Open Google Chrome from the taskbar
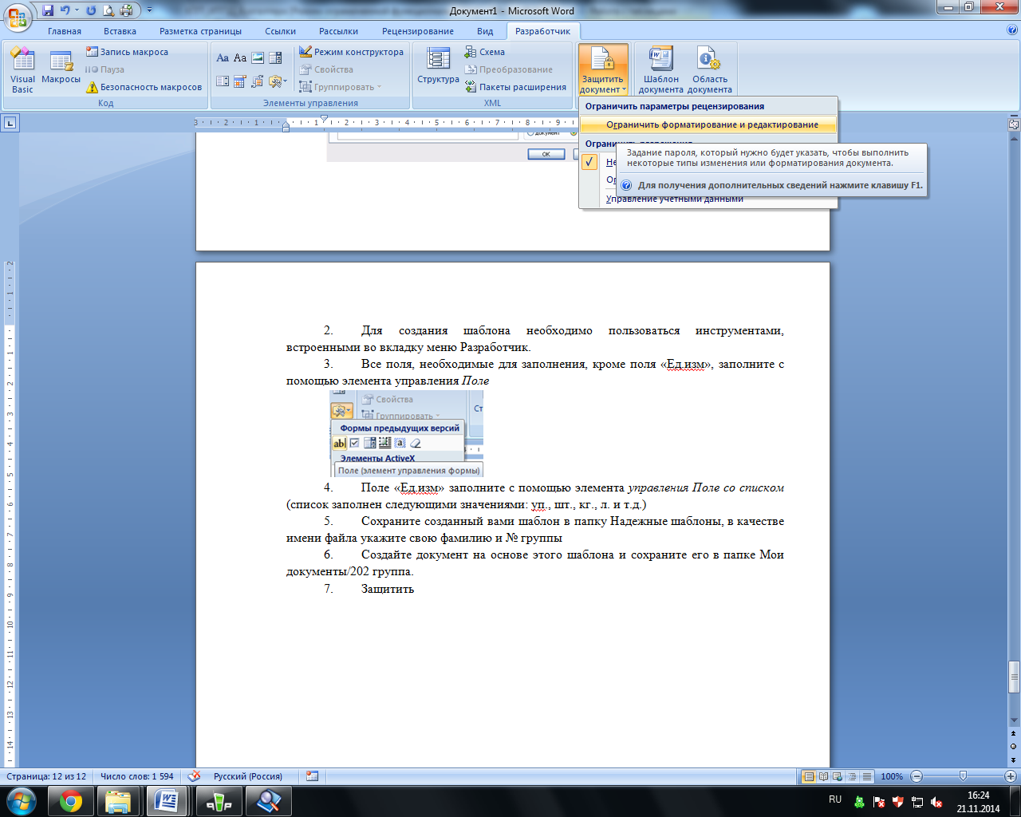1021x817 pixels. click(70, 801)
